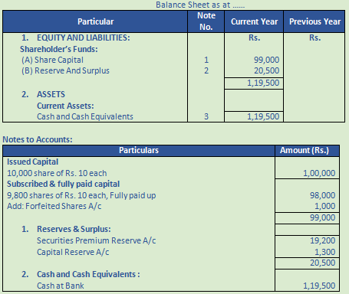Select 'Rs.' under Current Year column
Screen dimensions: 349x294
[x=254, y=38]
